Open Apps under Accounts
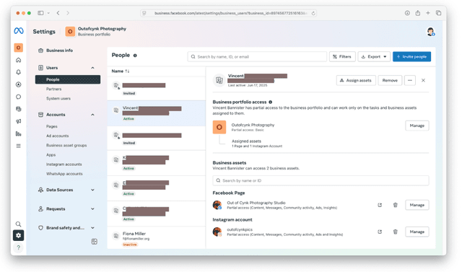This screenshot has width=462, height=272. [x=51, y=155]
